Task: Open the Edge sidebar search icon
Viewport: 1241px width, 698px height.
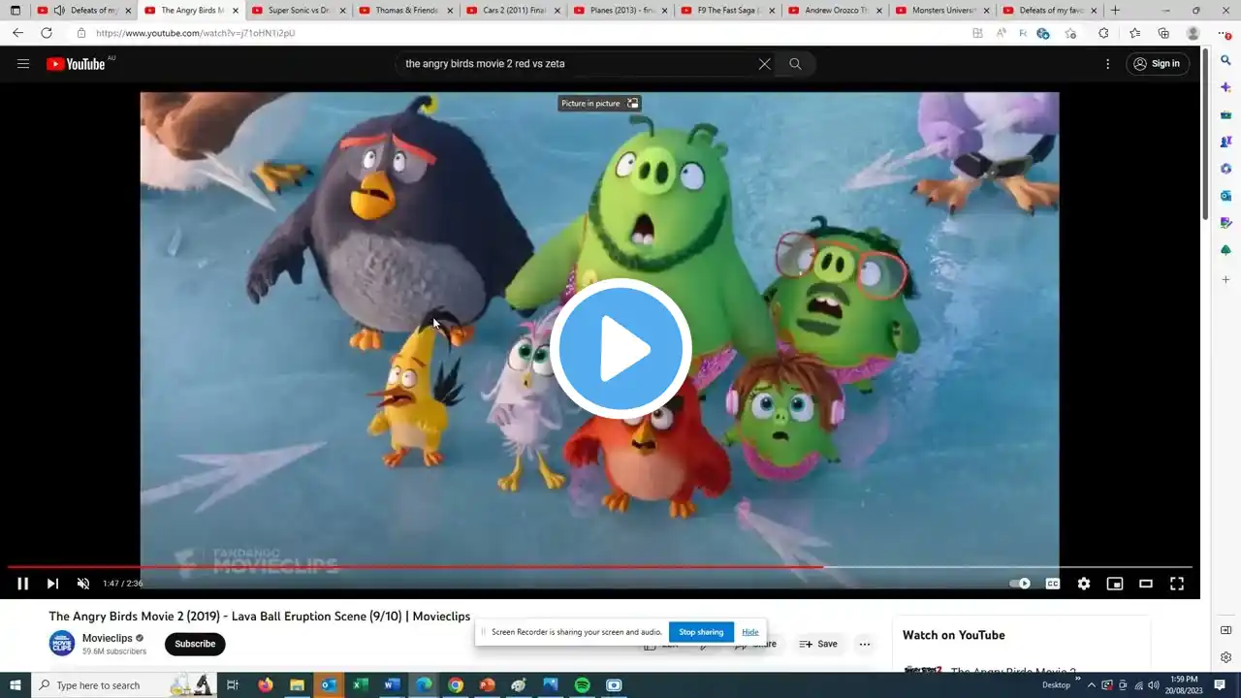Action: 1226,60
